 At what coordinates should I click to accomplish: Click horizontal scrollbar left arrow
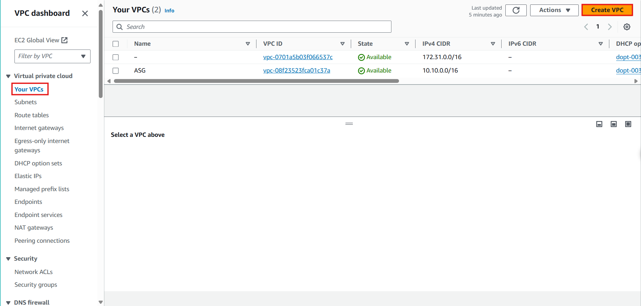[109, 81]
